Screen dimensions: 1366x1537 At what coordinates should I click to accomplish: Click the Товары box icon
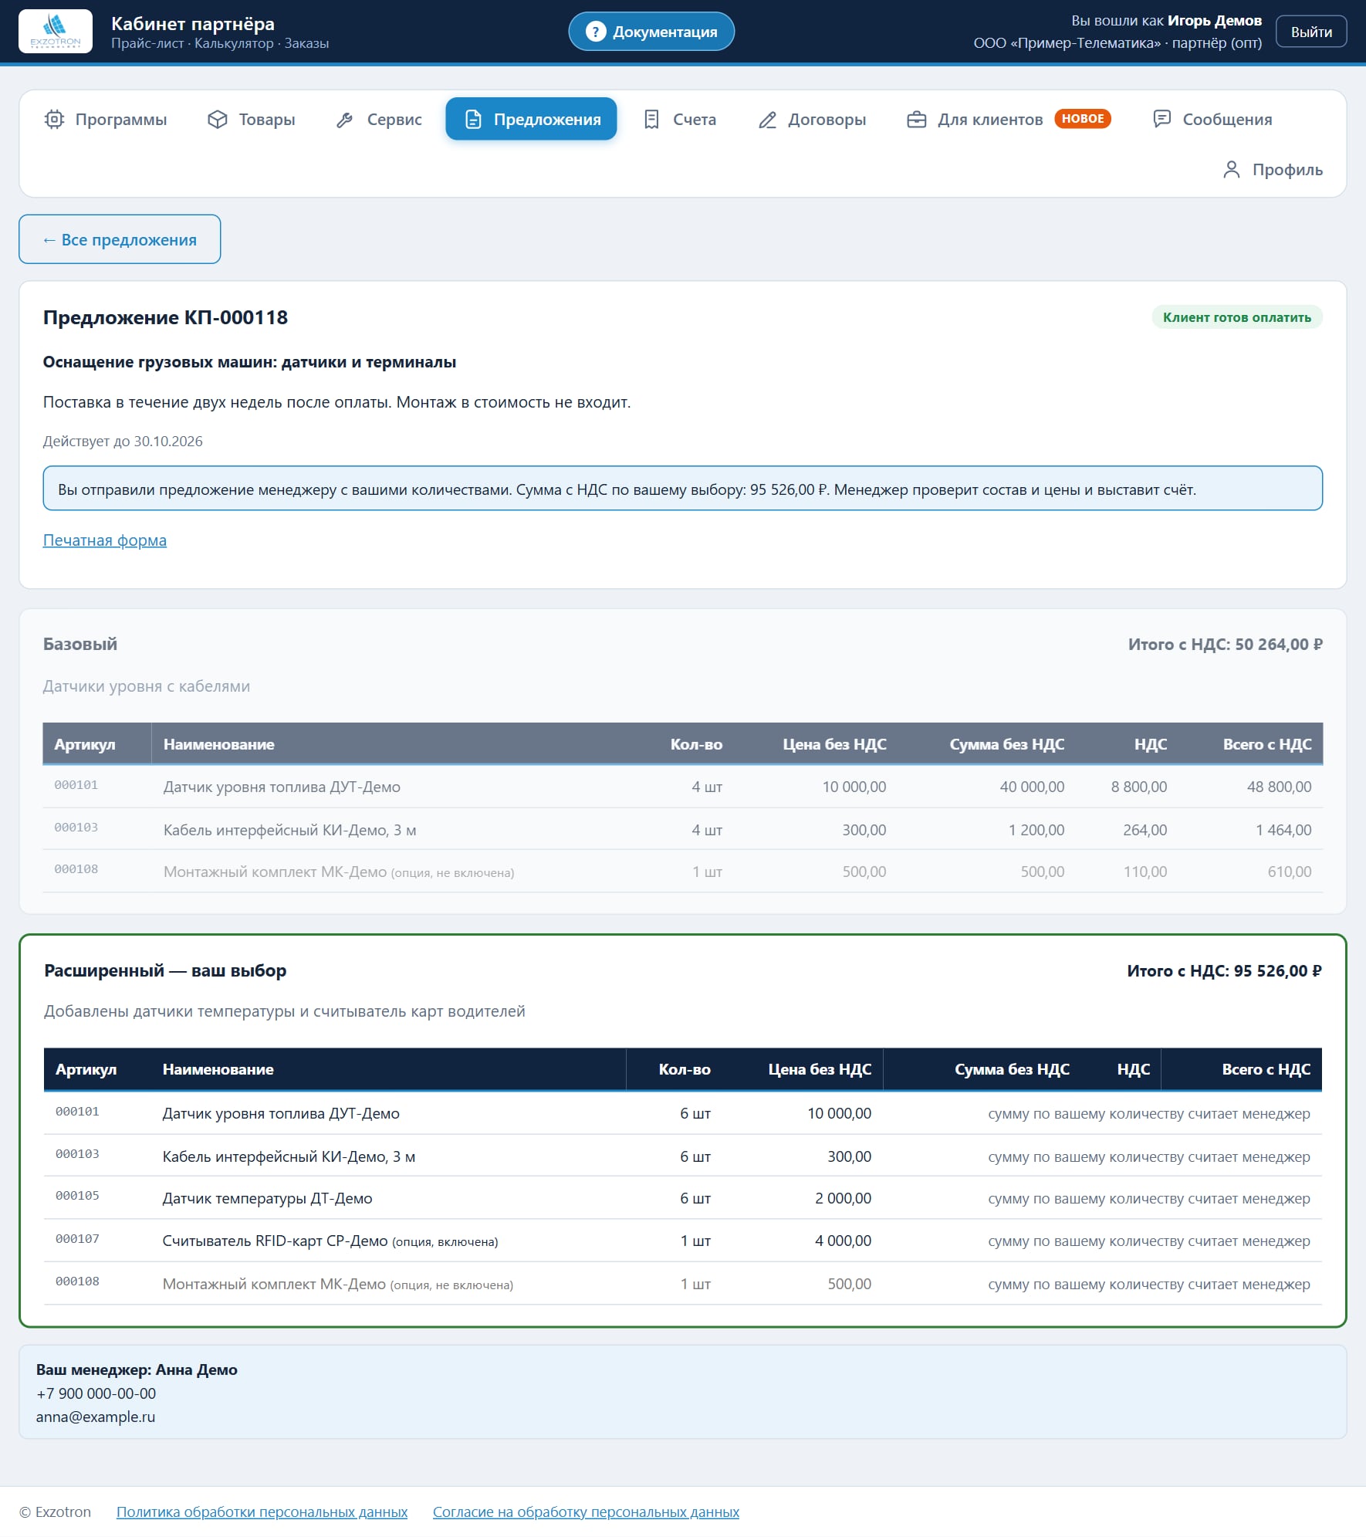218,120
